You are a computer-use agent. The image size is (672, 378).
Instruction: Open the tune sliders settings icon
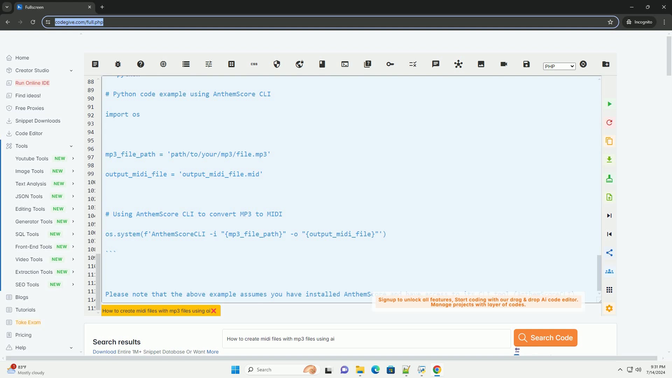click(x=209, y=64)
